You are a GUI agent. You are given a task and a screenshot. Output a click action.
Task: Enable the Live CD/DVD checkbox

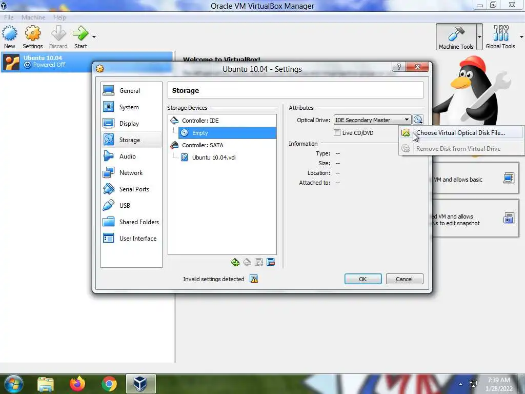point(337,133)
